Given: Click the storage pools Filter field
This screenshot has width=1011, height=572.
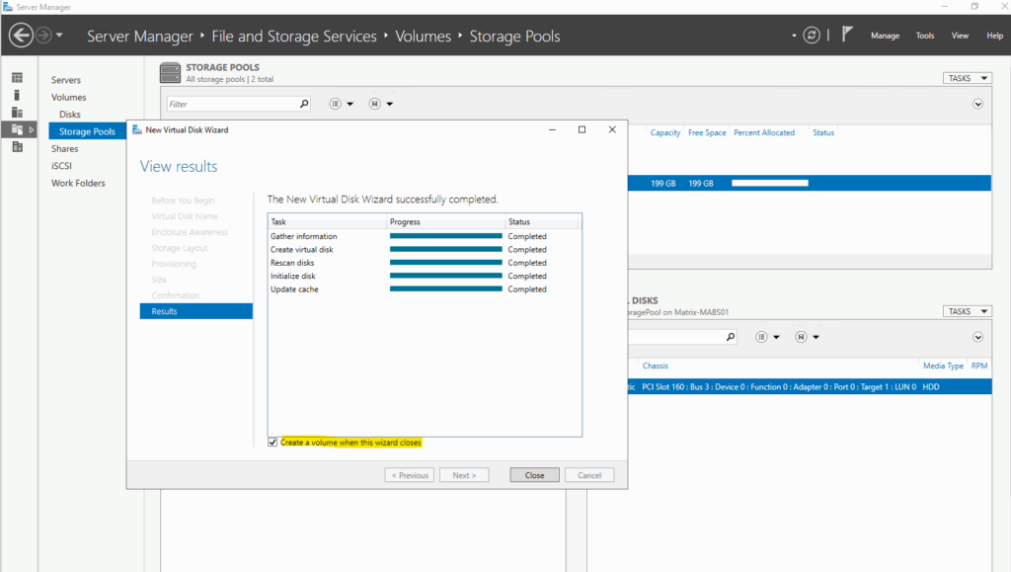Looking at the screenshot, I should coord(233,104).
